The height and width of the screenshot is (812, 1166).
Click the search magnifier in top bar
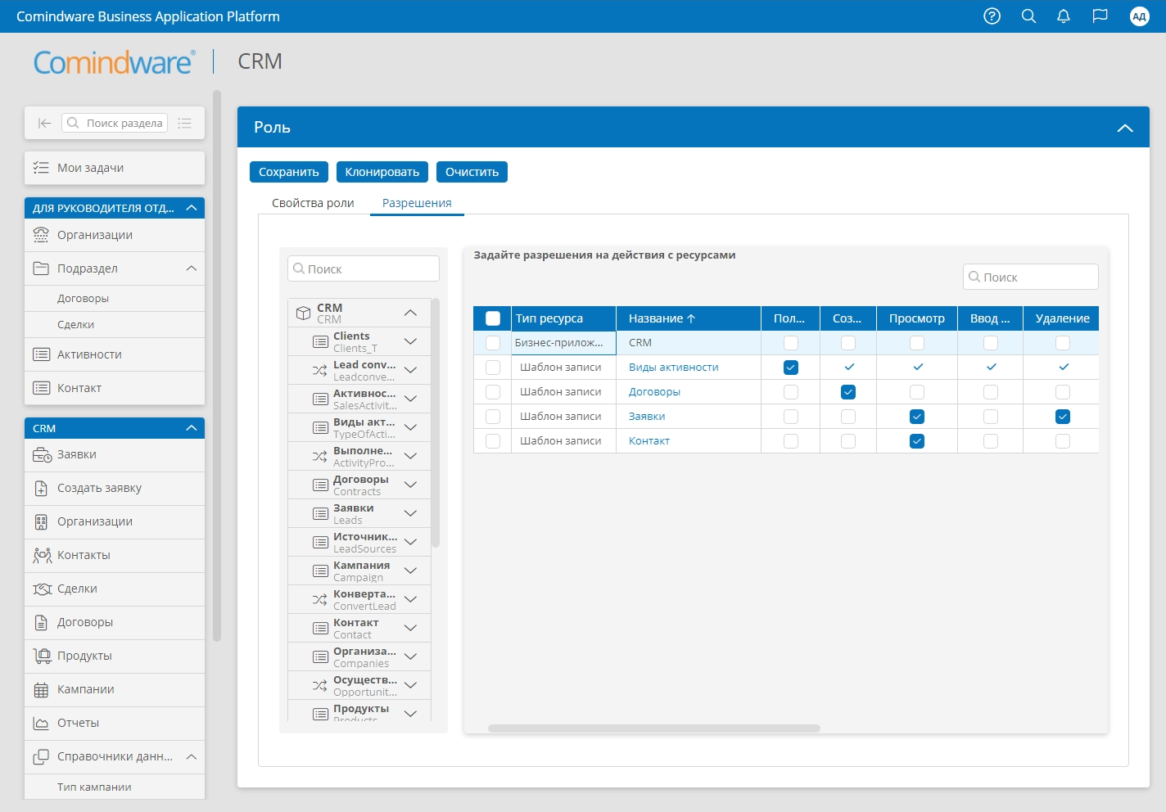(x=1028, y=16)
